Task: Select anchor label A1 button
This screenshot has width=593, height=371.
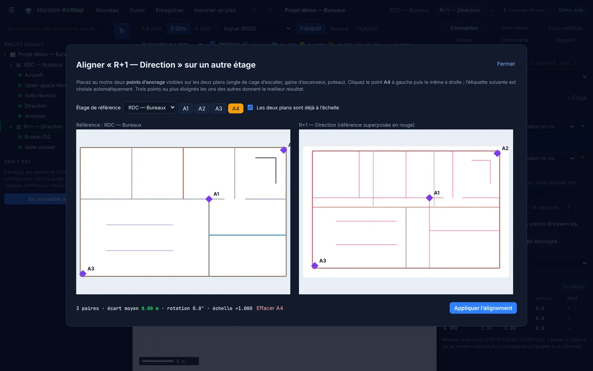Action: coord(186,108)
